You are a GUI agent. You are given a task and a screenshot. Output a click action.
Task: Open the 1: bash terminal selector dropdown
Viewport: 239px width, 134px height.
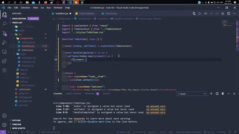[192, 94]
